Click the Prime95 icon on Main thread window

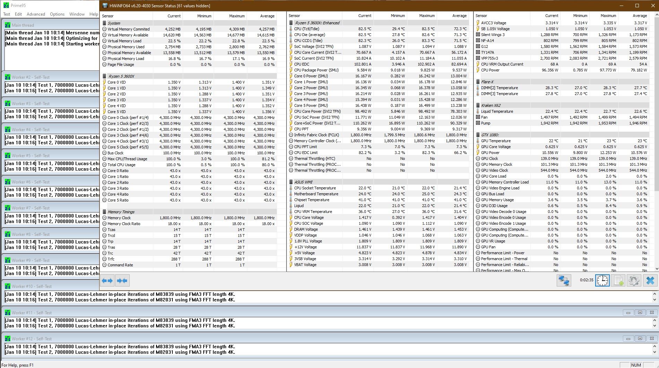[x=7, y=25]
